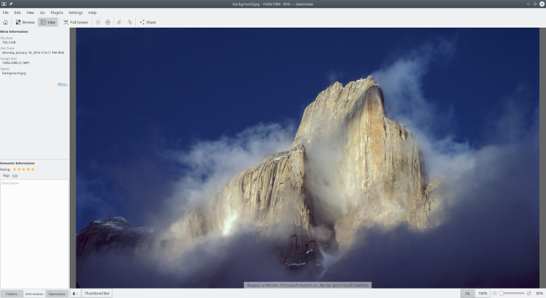Click the Edit tags link
The image size is (546, 298).
click(x=15, y=175)
